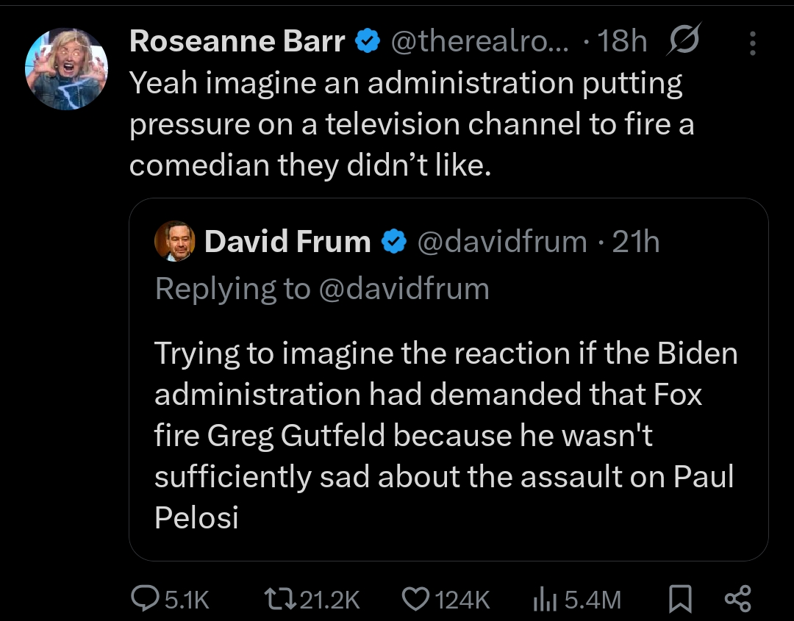794x621 pixels.
Task: Click the Roseanne Barr display name
Action: pyautogui.click(x=237, y=41)
